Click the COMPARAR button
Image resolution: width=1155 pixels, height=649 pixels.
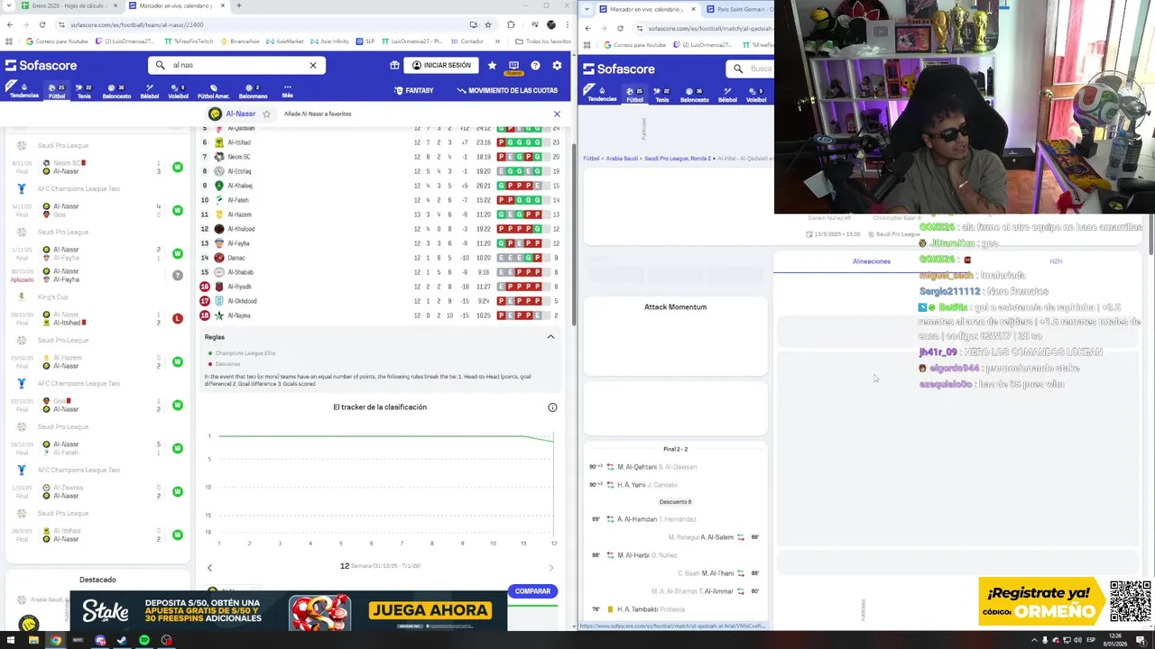[532, 591]
